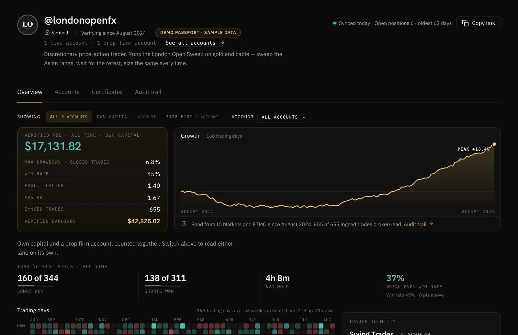The image size is (518, 335).
Task: Click the arrow next to See all accounts
Action: [222, 42]
